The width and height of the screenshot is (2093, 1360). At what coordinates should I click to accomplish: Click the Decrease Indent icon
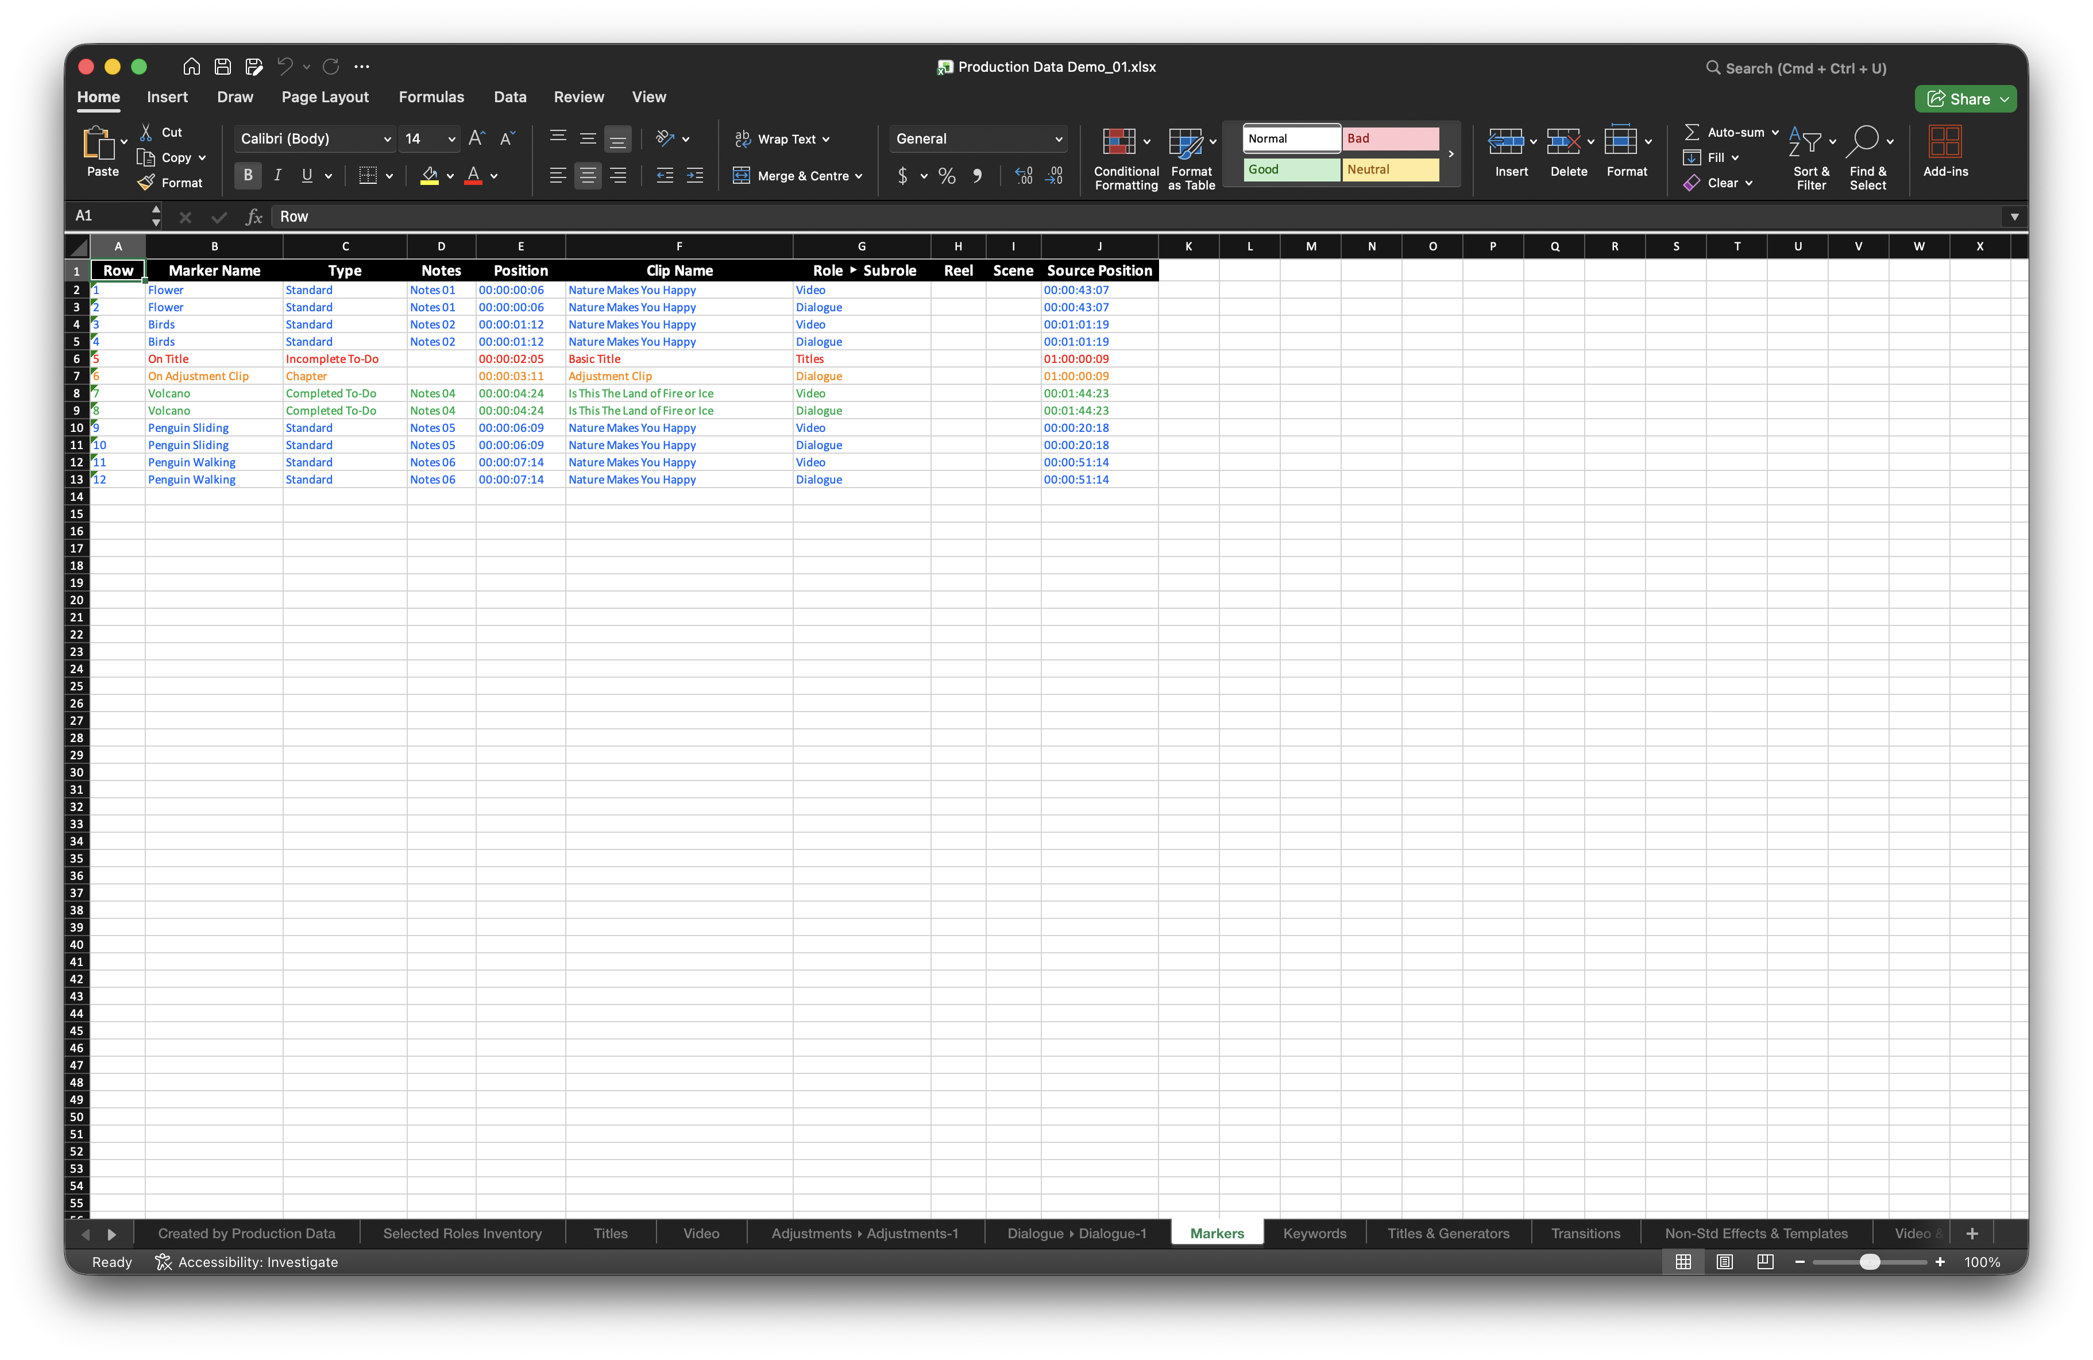click(x=665, y=176)
